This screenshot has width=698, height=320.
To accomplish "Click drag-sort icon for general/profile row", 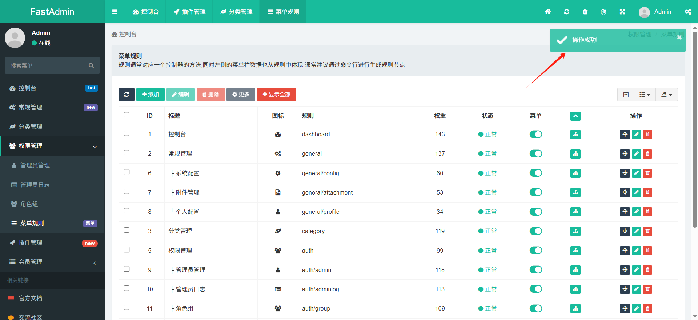I will [x=625, y=212].
